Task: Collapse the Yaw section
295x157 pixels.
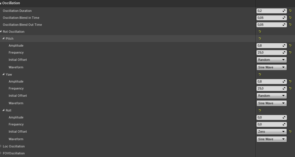Action: 3,74
